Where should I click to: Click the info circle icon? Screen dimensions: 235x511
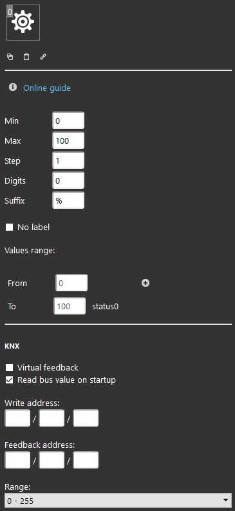pyautogui.click(x=13, y=87)
